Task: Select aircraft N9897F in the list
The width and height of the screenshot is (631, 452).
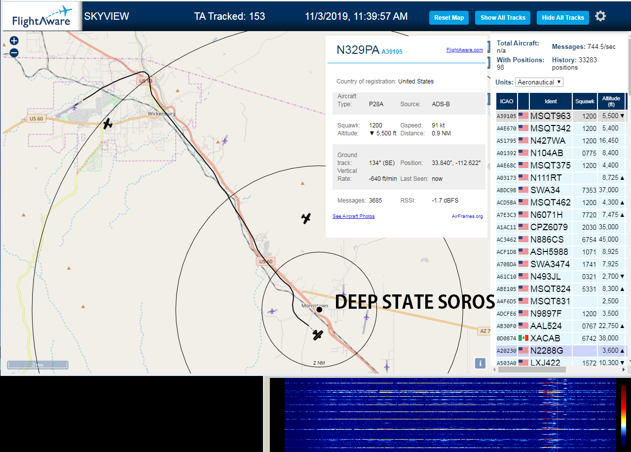Action: pos(561,314)
